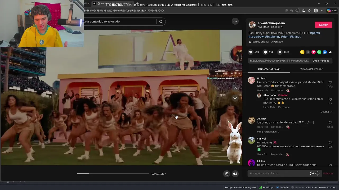Open the Copilot Chat button
Viewport: 339px width, 190px height.
(332, 11)
